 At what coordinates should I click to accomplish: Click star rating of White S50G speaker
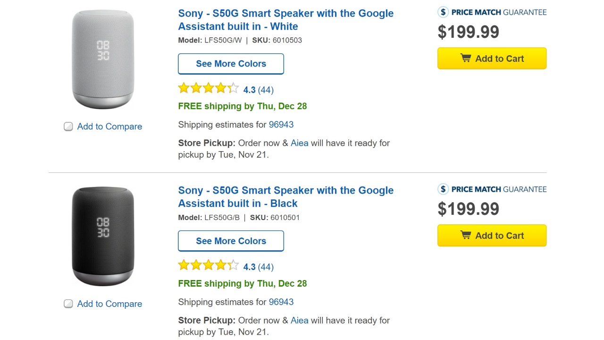(209, 88)
